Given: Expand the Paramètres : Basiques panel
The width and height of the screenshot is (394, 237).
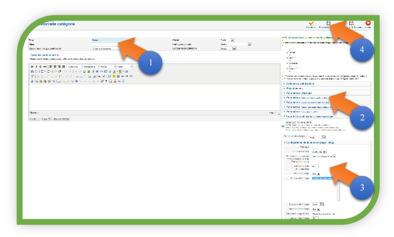Looking at the screenshot, I should coord(327,93).
